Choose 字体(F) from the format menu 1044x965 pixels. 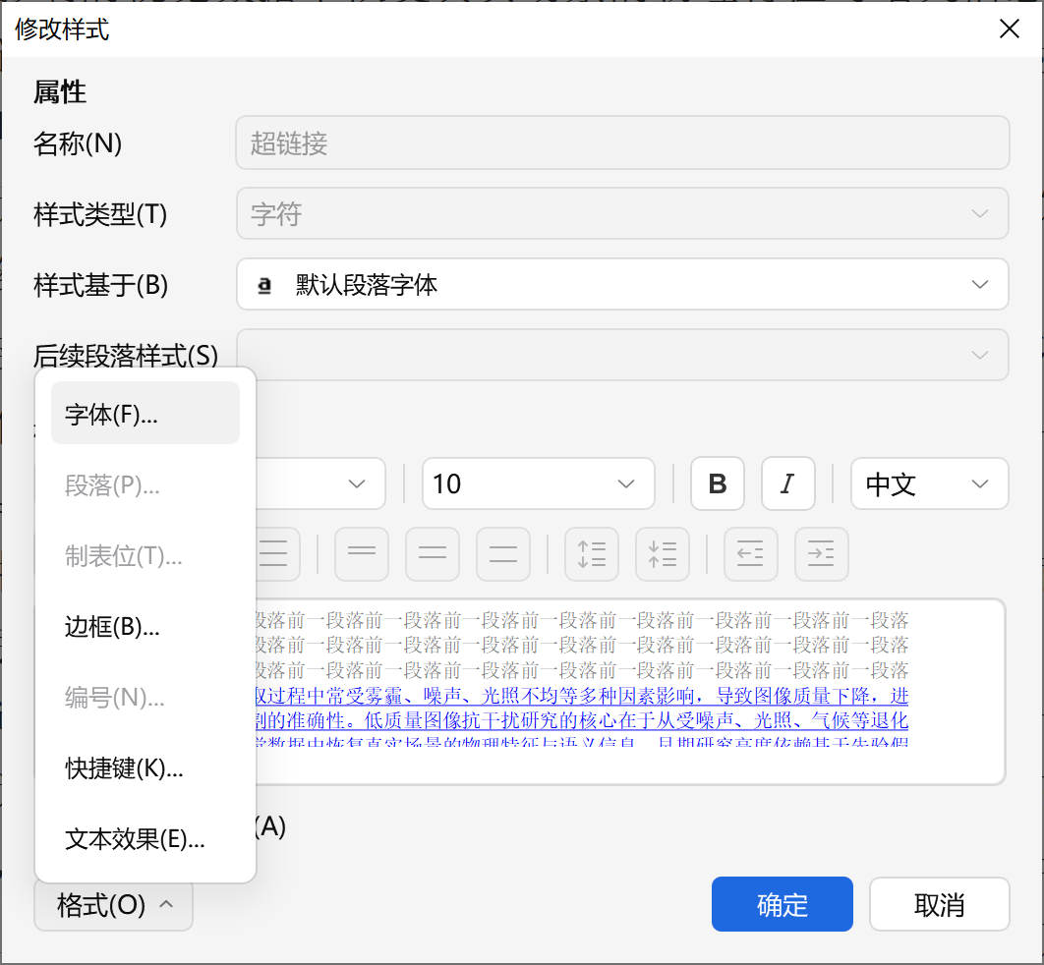coord(145,414)
